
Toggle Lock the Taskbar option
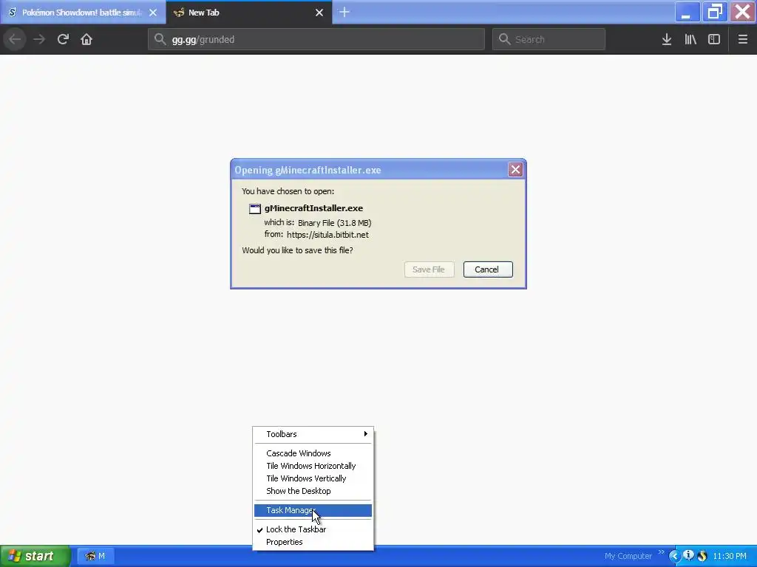click(x=313, y=529)
